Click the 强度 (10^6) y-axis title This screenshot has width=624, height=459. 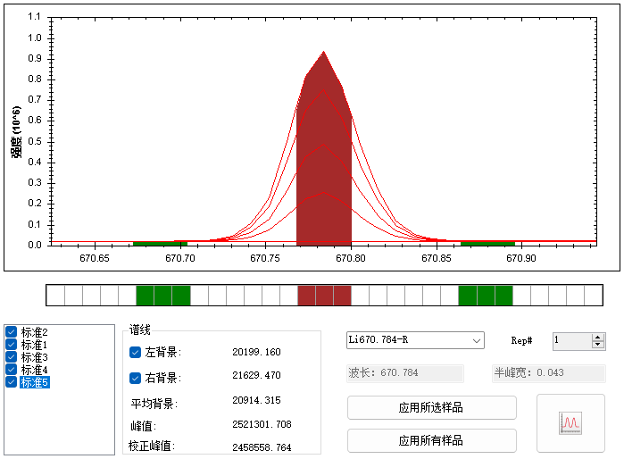click(x=16, y=132)
